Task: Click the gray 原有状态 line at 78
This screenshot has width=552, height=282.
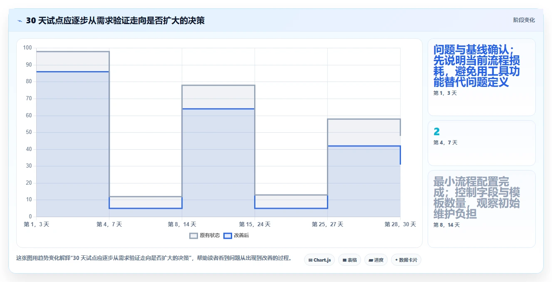Action: pos(218,85)
